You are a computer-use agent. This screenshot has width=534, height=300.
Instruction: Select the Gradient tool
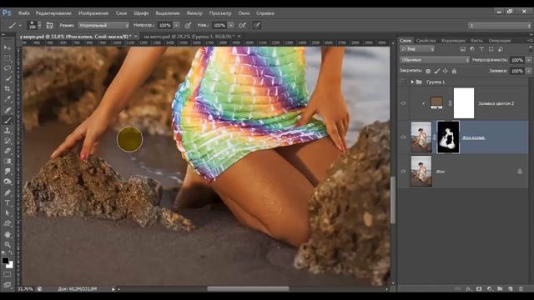click(8, 161)
